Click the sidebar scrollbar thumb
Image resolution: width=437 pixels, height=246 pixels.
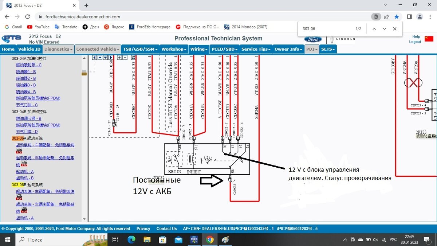click(84, 73)
